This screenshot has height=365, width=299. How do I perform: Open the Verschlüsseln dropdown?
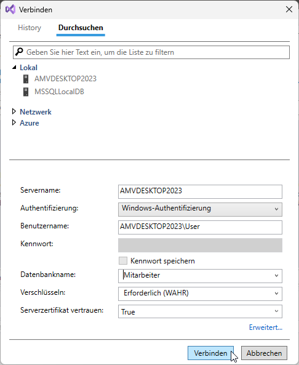coord(200,294)
